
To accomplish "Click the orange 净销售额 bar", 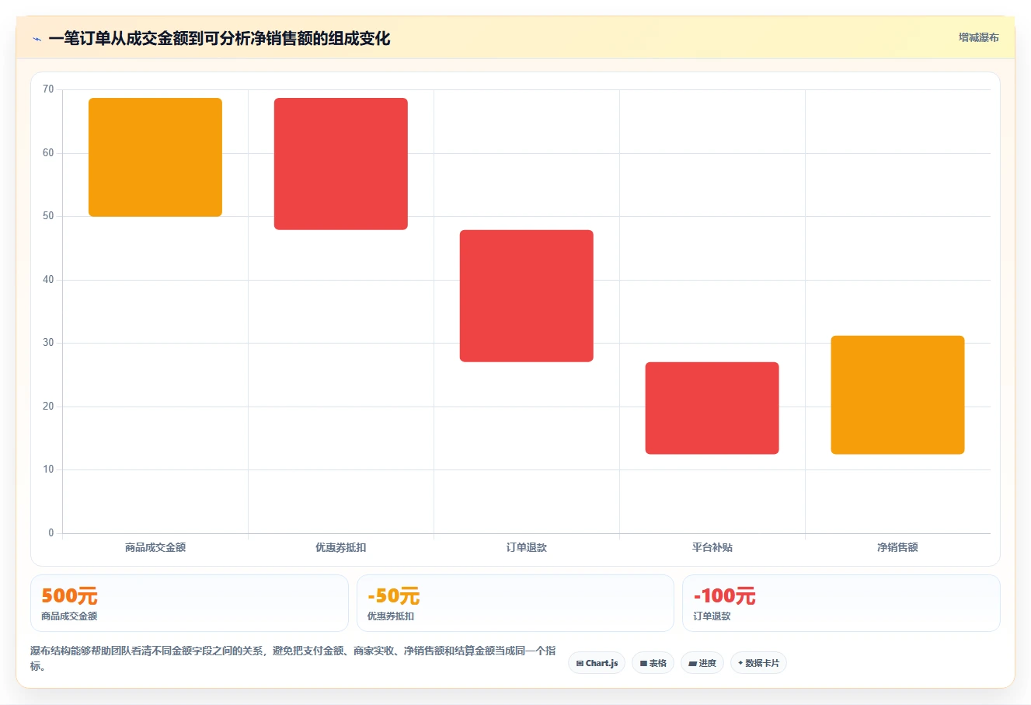I will tap(898, 395).
